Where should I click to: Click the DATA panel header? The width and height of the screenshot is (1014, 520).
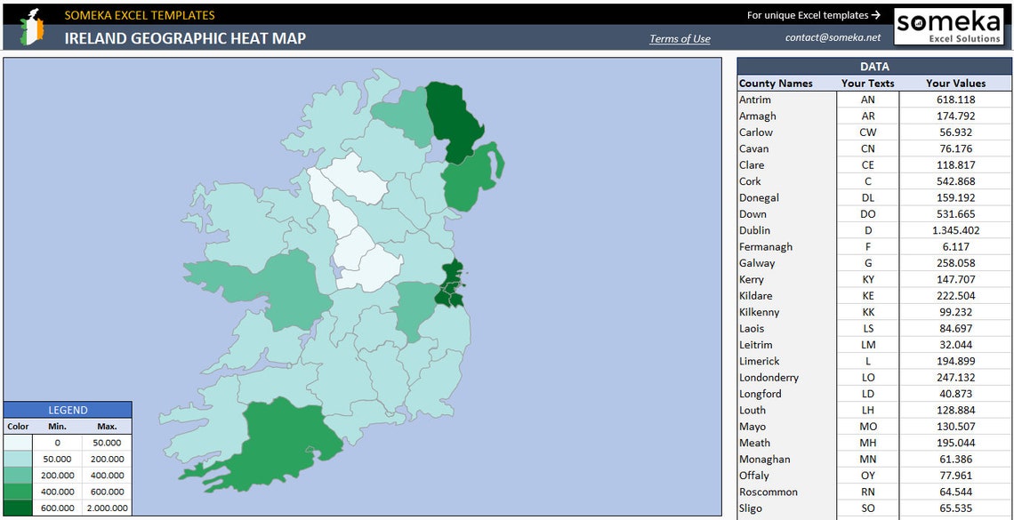point(874,66)
